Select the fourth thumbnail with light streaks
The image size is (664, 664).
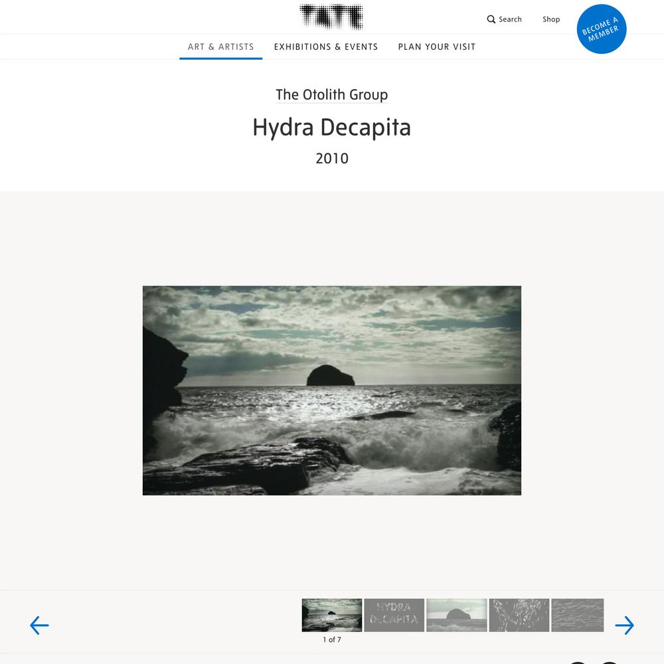(x=519, y=615)
